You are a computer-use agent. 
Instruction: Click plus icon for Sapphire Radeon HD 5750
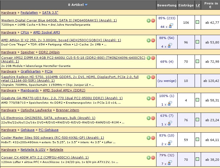pos(148,77)
